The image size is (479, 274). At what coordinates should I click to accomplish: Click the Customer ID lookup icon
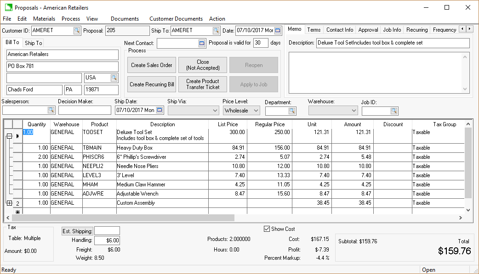76,31
